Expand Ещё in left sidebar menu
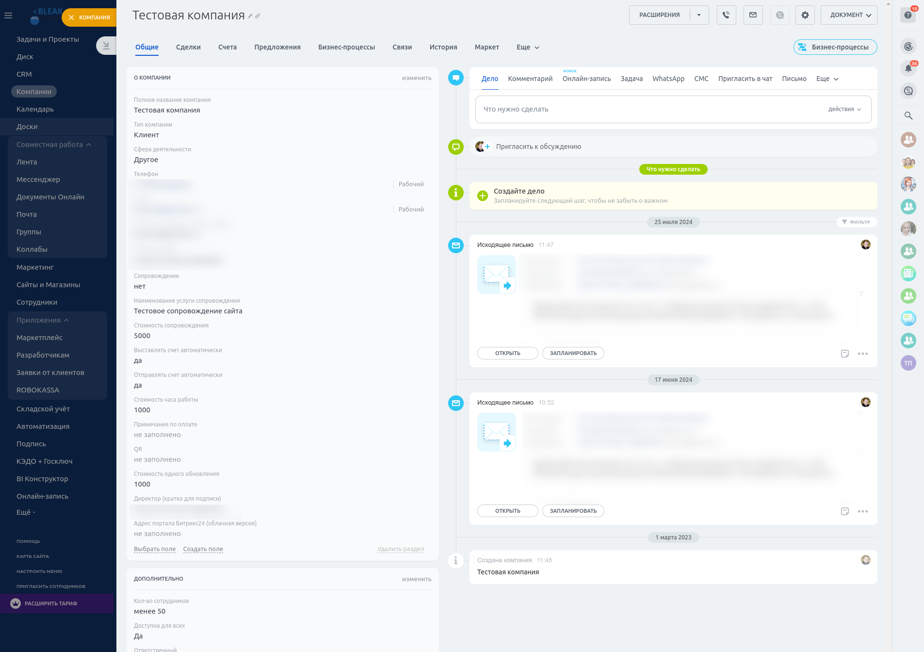The width and height of the screenshot is (924, 652). point(26,512)
